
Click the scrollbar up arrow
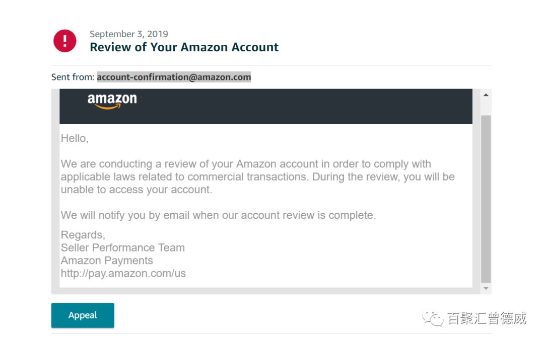point(486,95)
